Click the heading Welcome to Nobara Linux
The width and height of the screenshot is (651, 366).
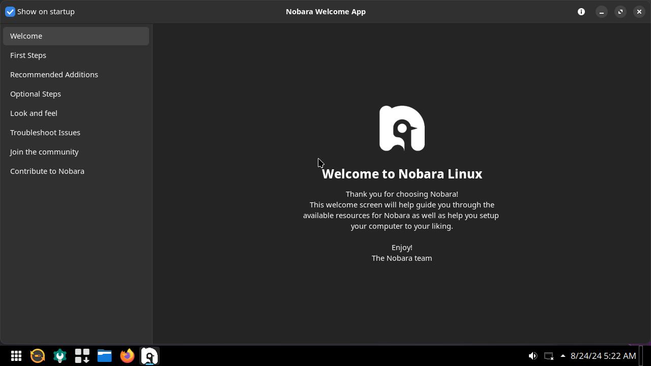pos(402,174)
